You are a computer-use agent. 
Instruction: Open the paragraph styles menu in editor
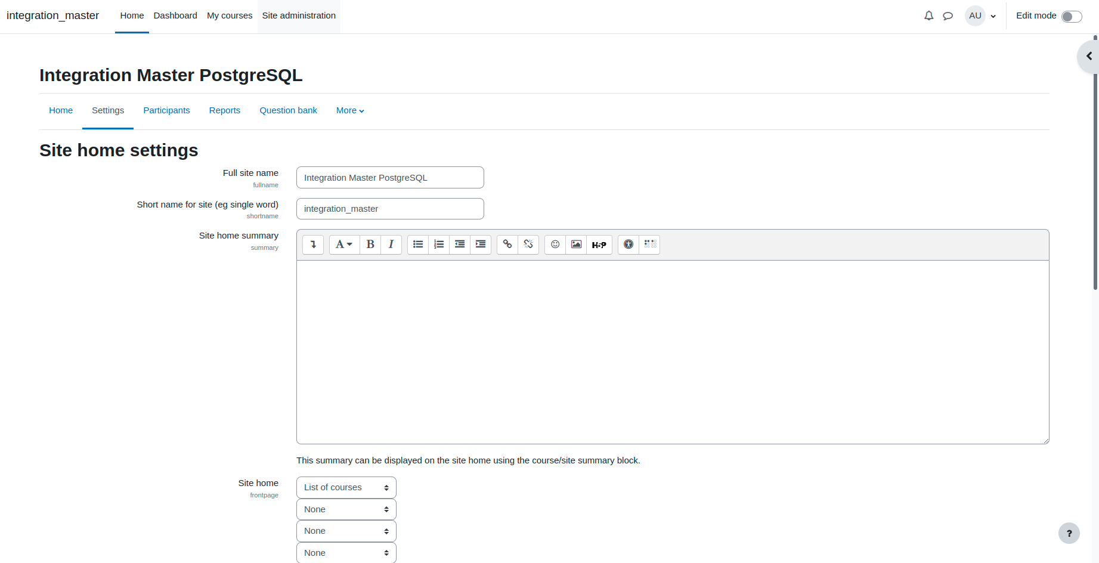pyautogui.click(x=345, y=245)
